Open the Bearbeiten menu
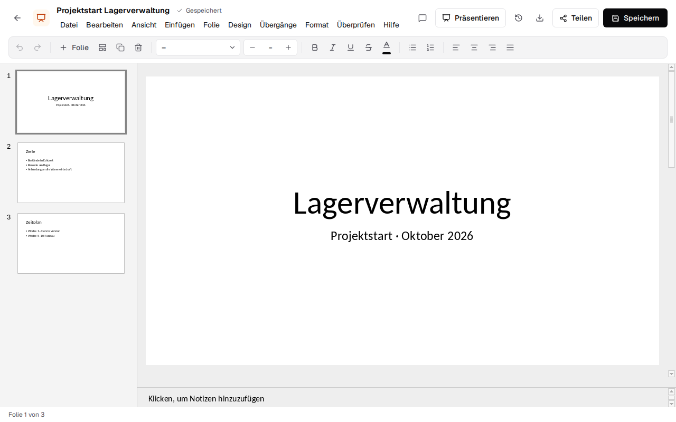Screen dimensions: 676x422 click(105, 25)
